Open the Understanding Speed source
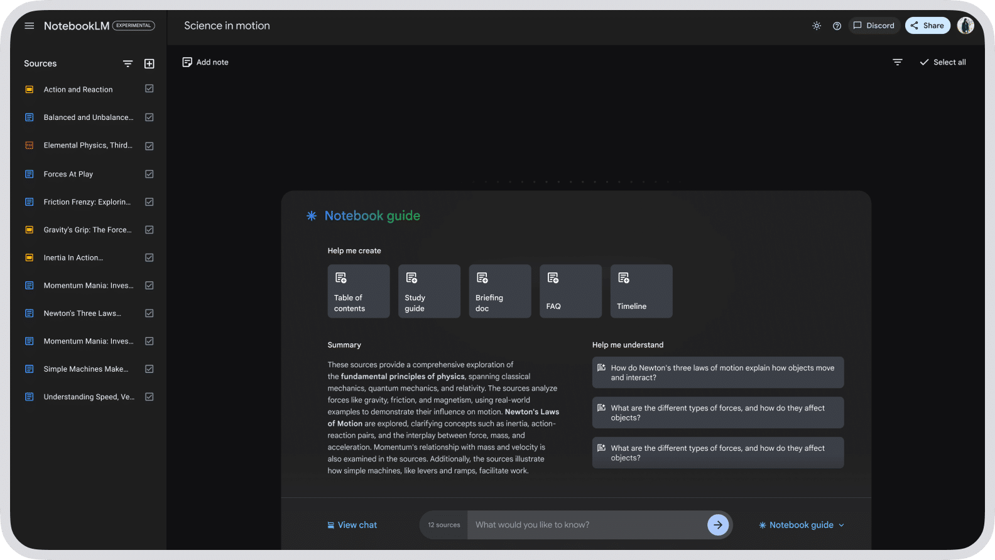The height and width of the screenshot is (560, 995). [89, 397]
